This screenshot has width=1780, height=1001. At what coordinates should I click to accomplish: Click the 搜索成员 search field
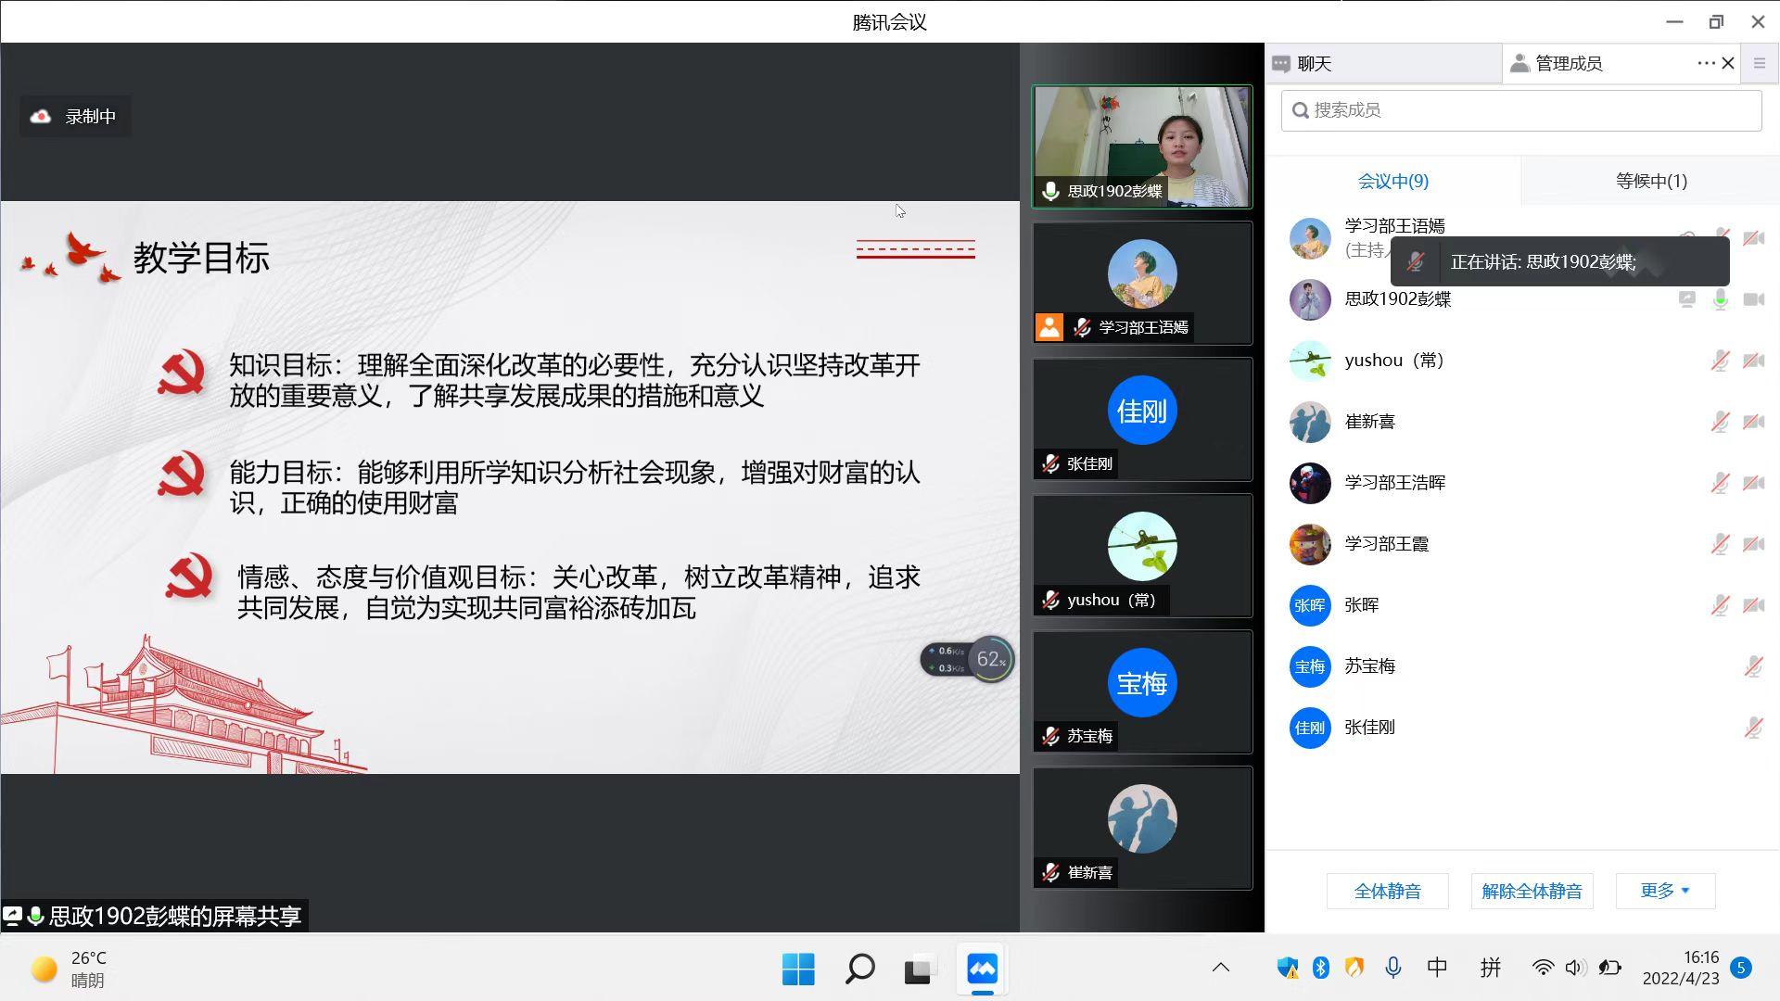(x=1521, y=110)
